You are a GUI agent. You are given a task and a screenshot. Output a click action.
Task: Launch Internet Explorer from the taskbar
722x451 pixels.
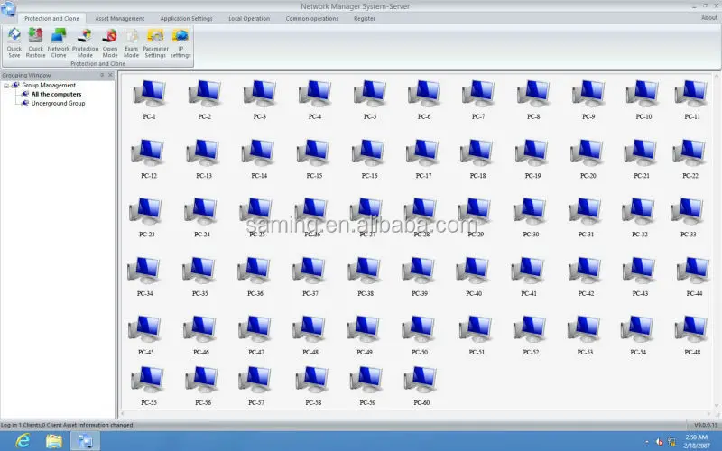(23, 441)
